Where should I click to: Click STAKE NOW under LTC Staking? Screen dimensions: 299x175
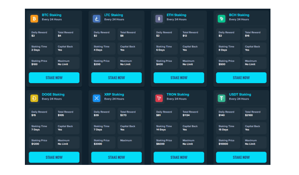point(117,78)
